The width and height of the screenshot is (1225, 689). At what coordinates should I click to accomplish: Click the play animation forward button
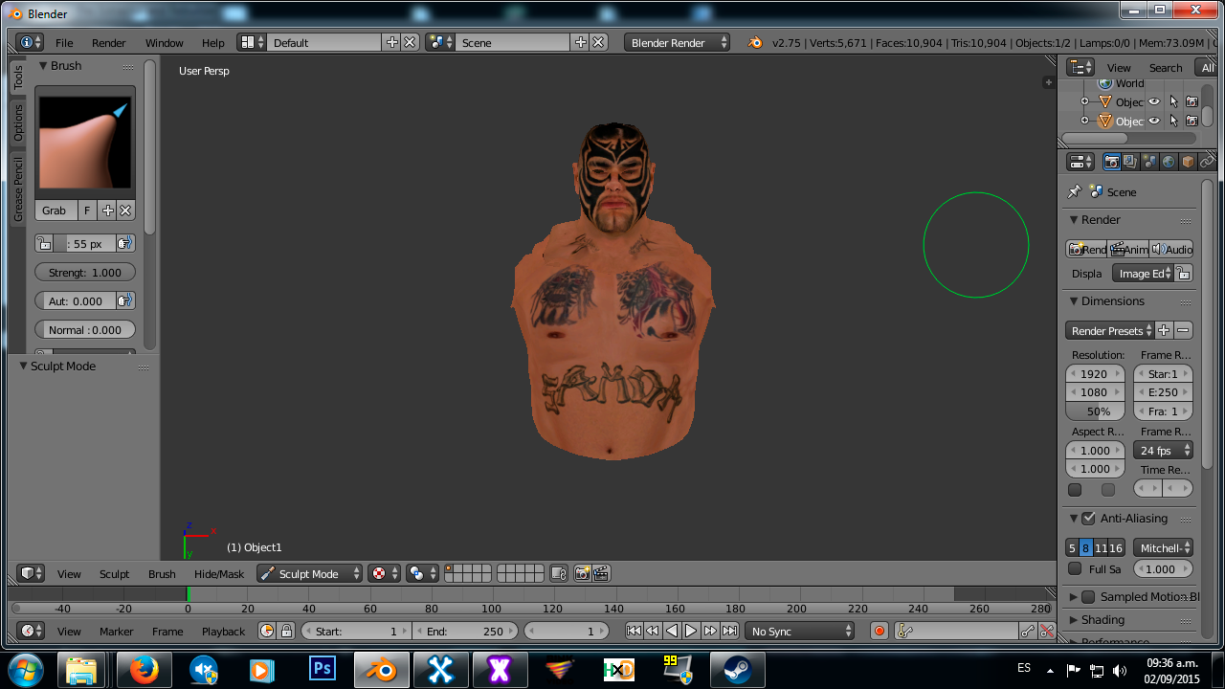click(x=691, y=631)
